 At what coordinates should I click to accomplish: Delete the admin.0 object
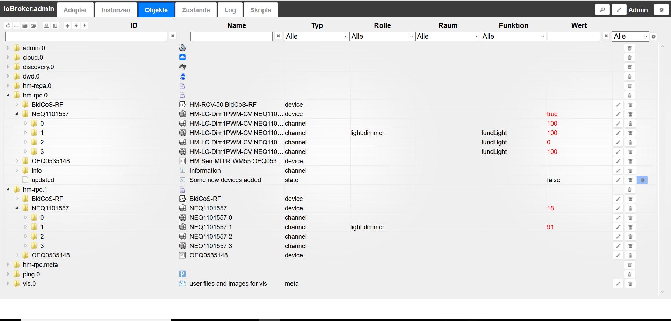coord(629,48)
